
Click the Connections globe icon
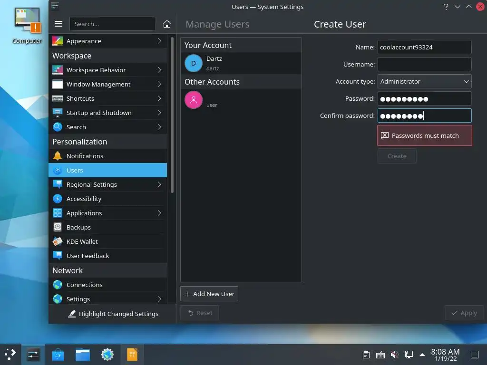pyautogui.click(x=58, y=285)
